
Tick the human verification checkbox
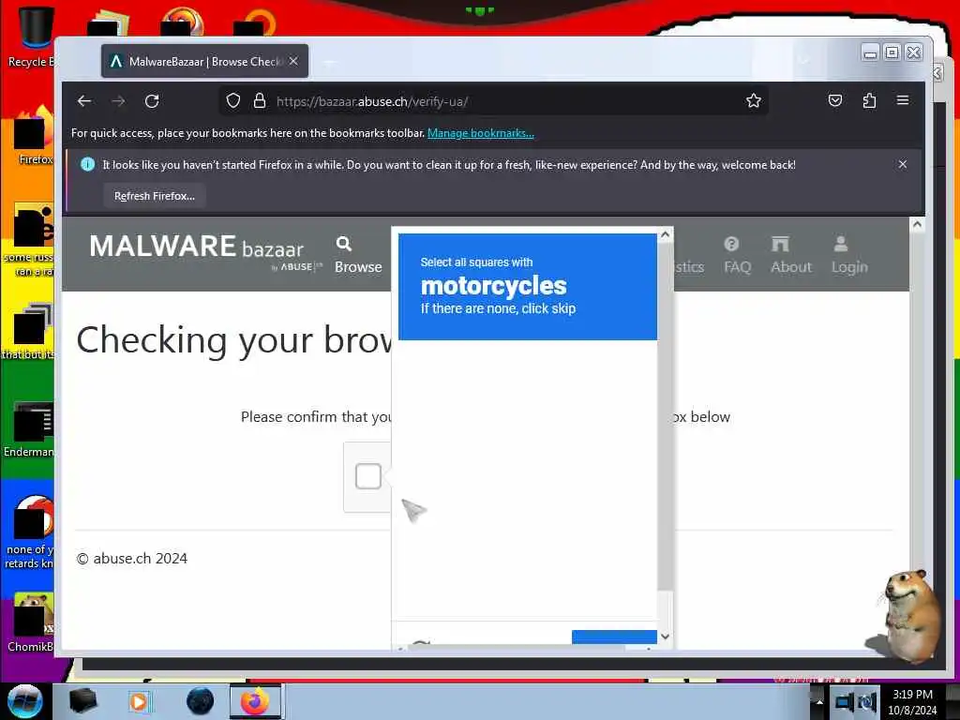367,475
